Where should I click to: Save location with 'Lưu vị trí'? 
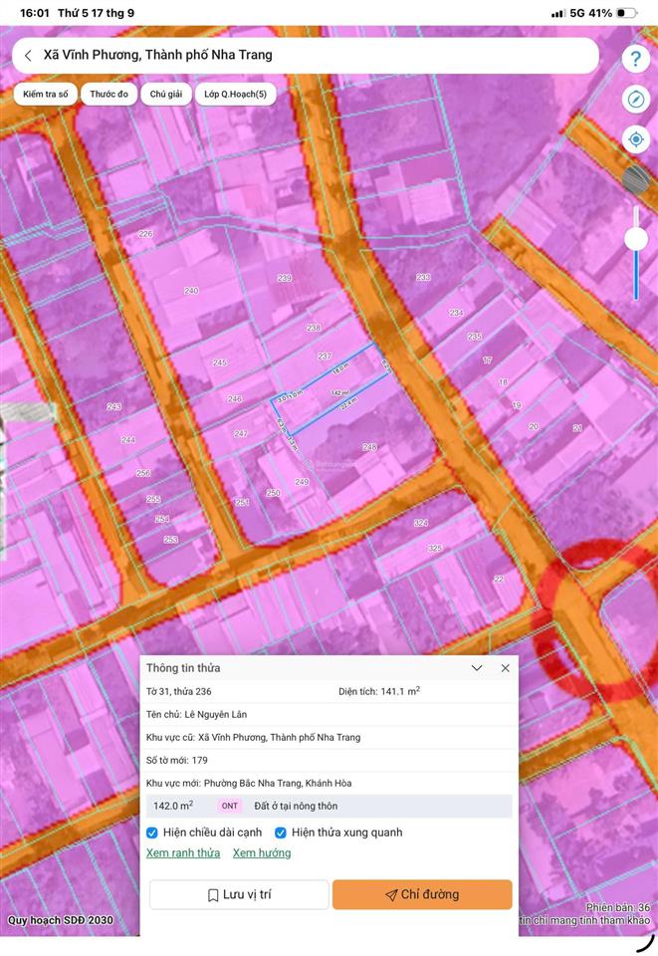point(240,894)
